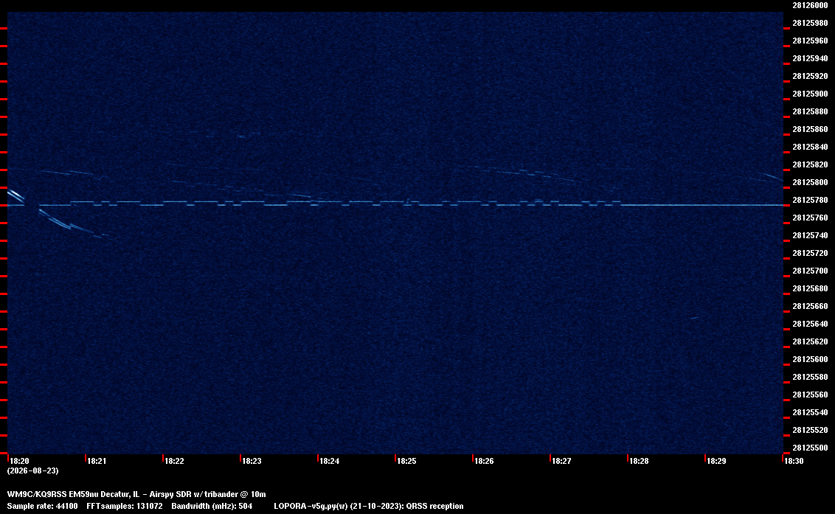Click frequency label 28125580
The image size is (835, 514).
coord(810,377)
